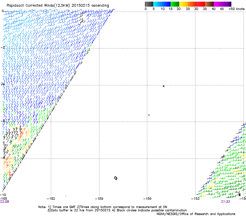Image resolution: width=246 pixels, height=216 pixels.
Task: Select the red 30-35 knots color segment
Action: pyautogui.click(x=201, y=4)
